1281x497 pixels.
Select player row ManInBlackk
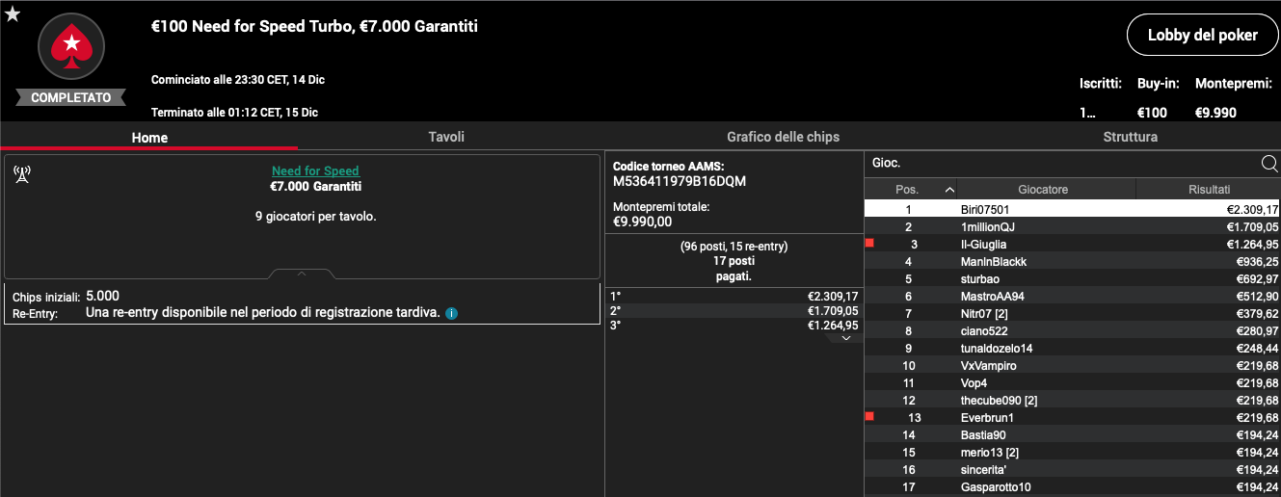click(x=1073, y=261)
